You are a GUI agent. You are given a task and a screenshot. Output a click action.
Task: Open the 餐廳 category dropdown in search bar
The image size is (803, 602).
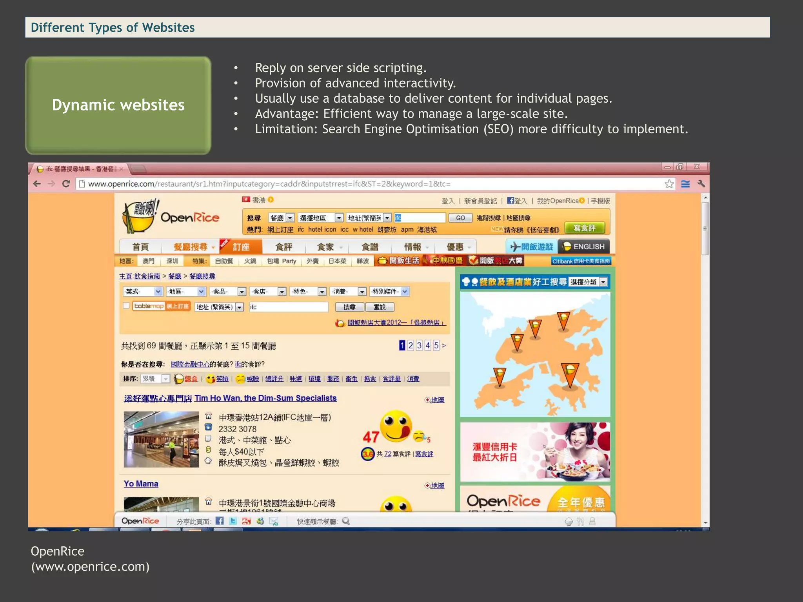click(x=281, y=218)
